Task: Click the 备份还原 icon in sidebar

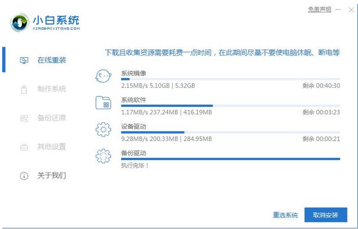Action: tap(24, 118)
